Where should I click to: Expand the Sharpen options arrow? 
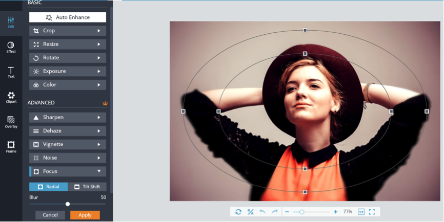click(x=99, y=118)
